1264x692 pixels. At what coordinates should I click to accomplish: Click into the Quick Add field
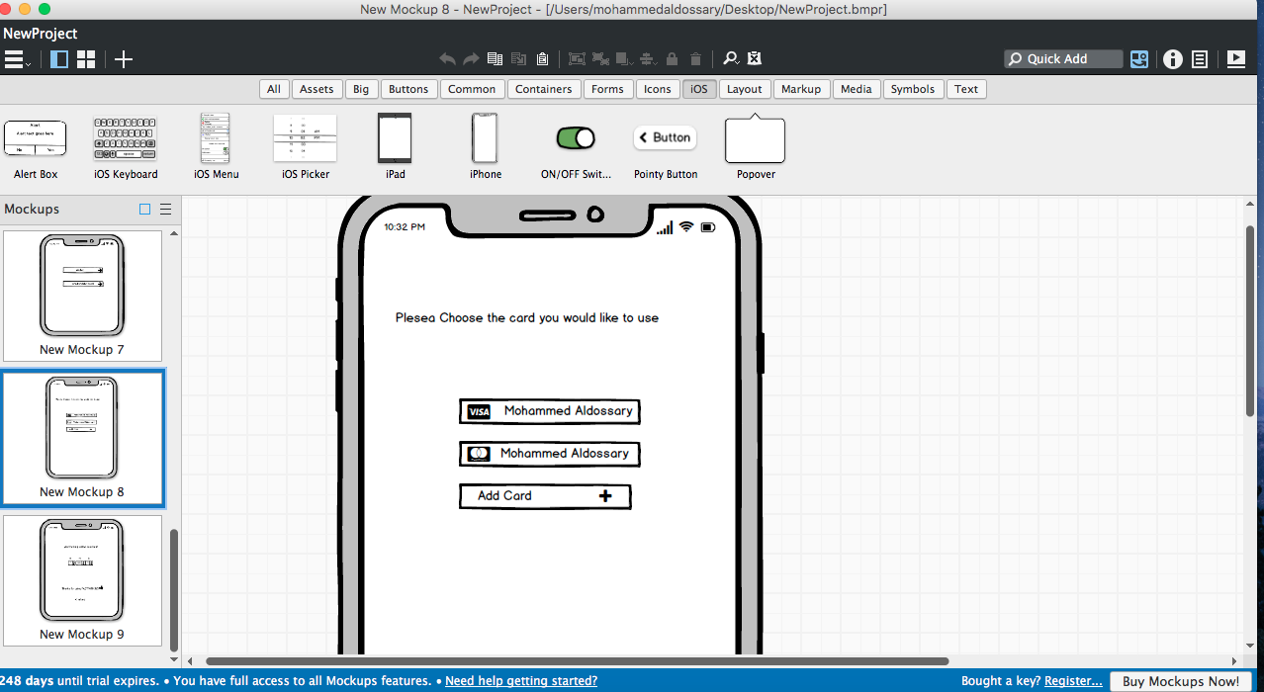(x=1064, y=59)
